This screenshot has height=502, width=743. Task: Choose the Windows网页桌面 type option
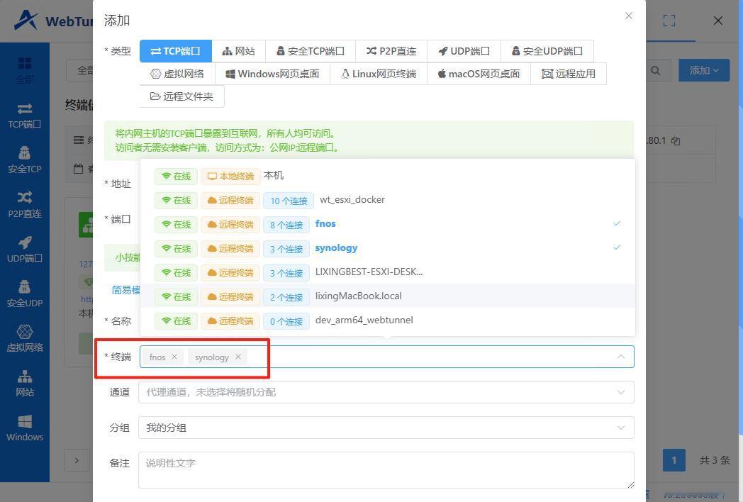(x=272, y=74)
